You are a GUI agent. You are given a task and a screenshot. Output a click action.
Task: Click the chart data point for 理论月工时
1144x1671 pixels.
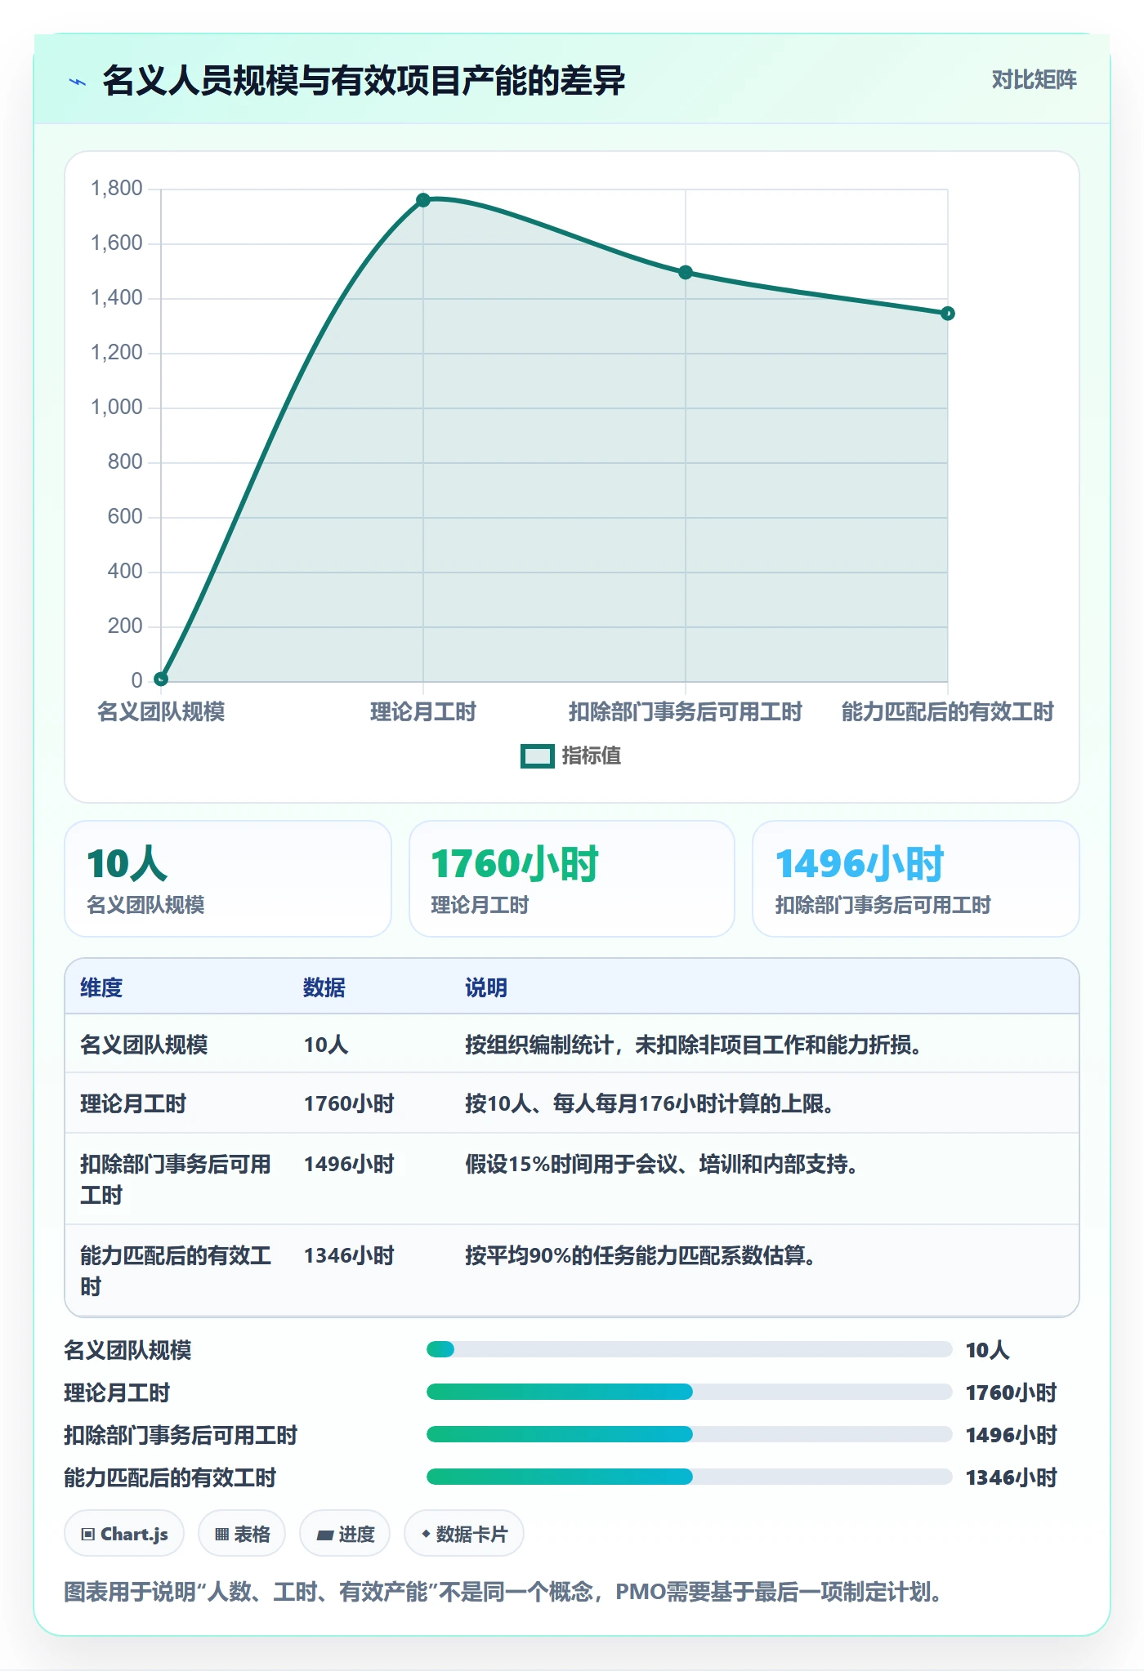click(423, 200)
